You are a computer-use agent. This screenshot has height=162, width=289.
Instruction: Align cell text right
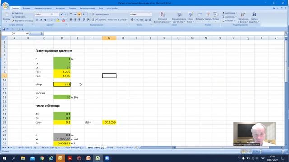[79, 20]
